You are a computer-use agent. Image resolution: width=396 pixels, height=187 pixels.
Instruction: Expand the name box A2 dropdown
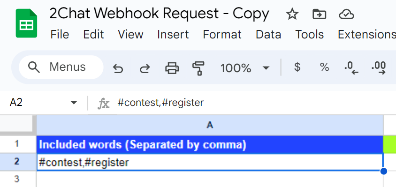tap(74, 103)
